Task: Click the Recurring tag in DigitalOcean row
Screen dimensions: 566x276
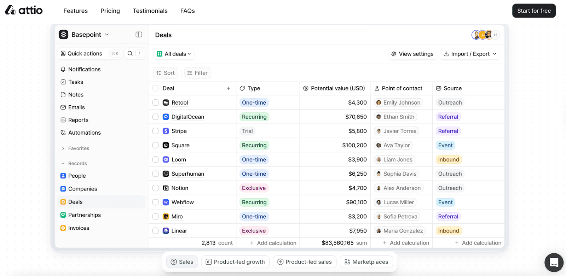Action: [x=254, y=117]
